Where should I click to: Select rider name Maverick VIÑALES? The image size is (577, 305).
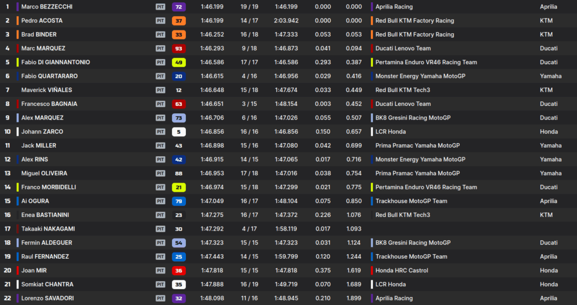coord(47,90)
